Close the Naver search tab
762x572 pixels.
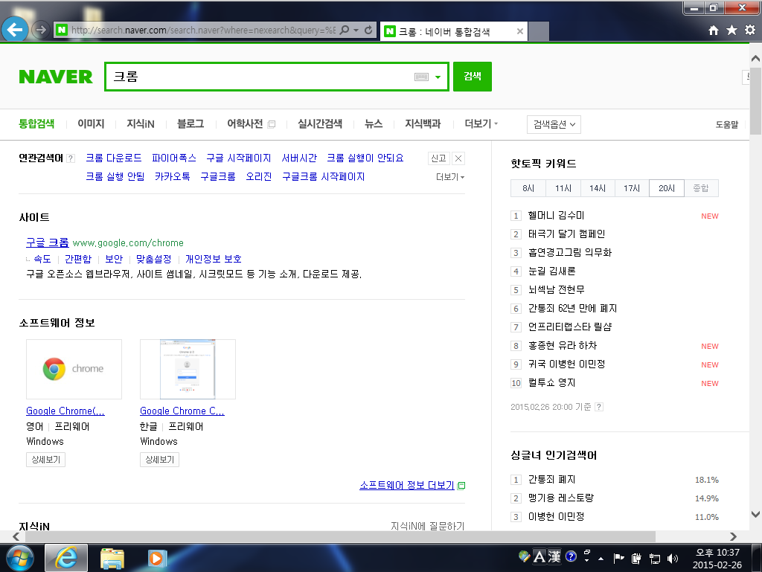520,31
